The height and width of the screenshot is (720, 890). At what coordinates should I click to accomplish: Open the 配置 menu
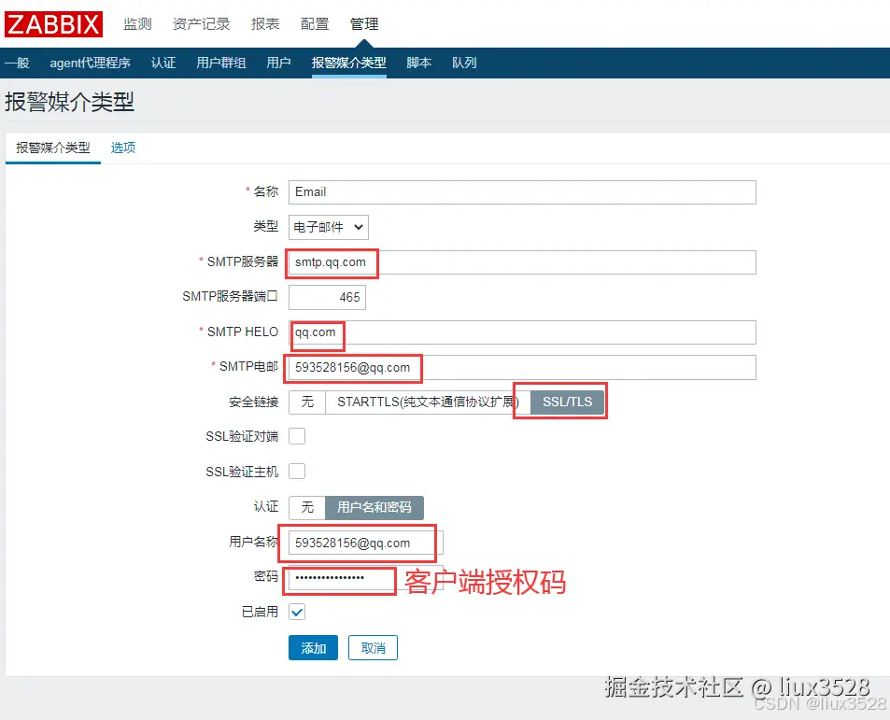coord(315,24)
